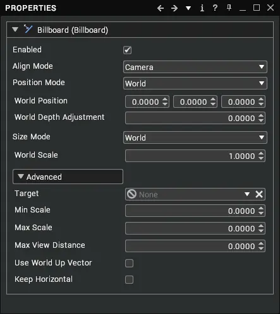Enable Use World Up Vector checkbox
Viewport: 280px width, 314px height.
tap(129, 263)
